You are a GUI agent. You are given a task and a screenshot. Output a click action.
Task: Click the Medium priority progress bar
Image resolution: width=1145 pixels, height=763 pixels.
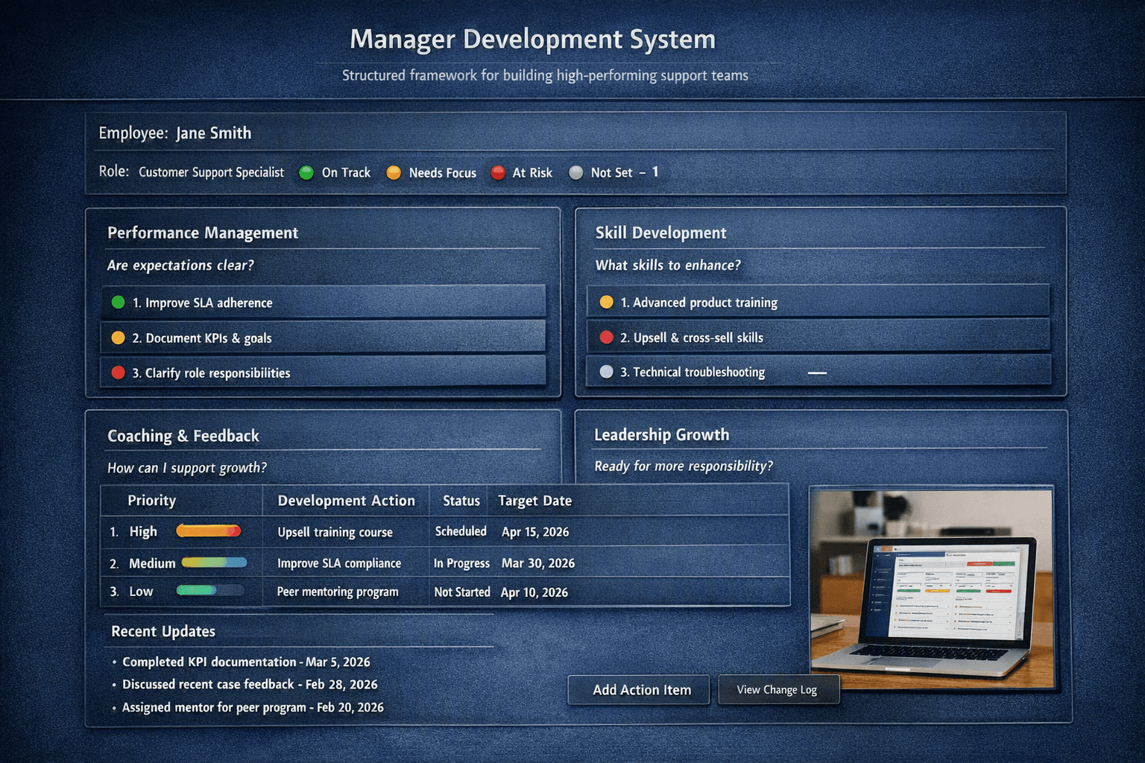point(214,563)
